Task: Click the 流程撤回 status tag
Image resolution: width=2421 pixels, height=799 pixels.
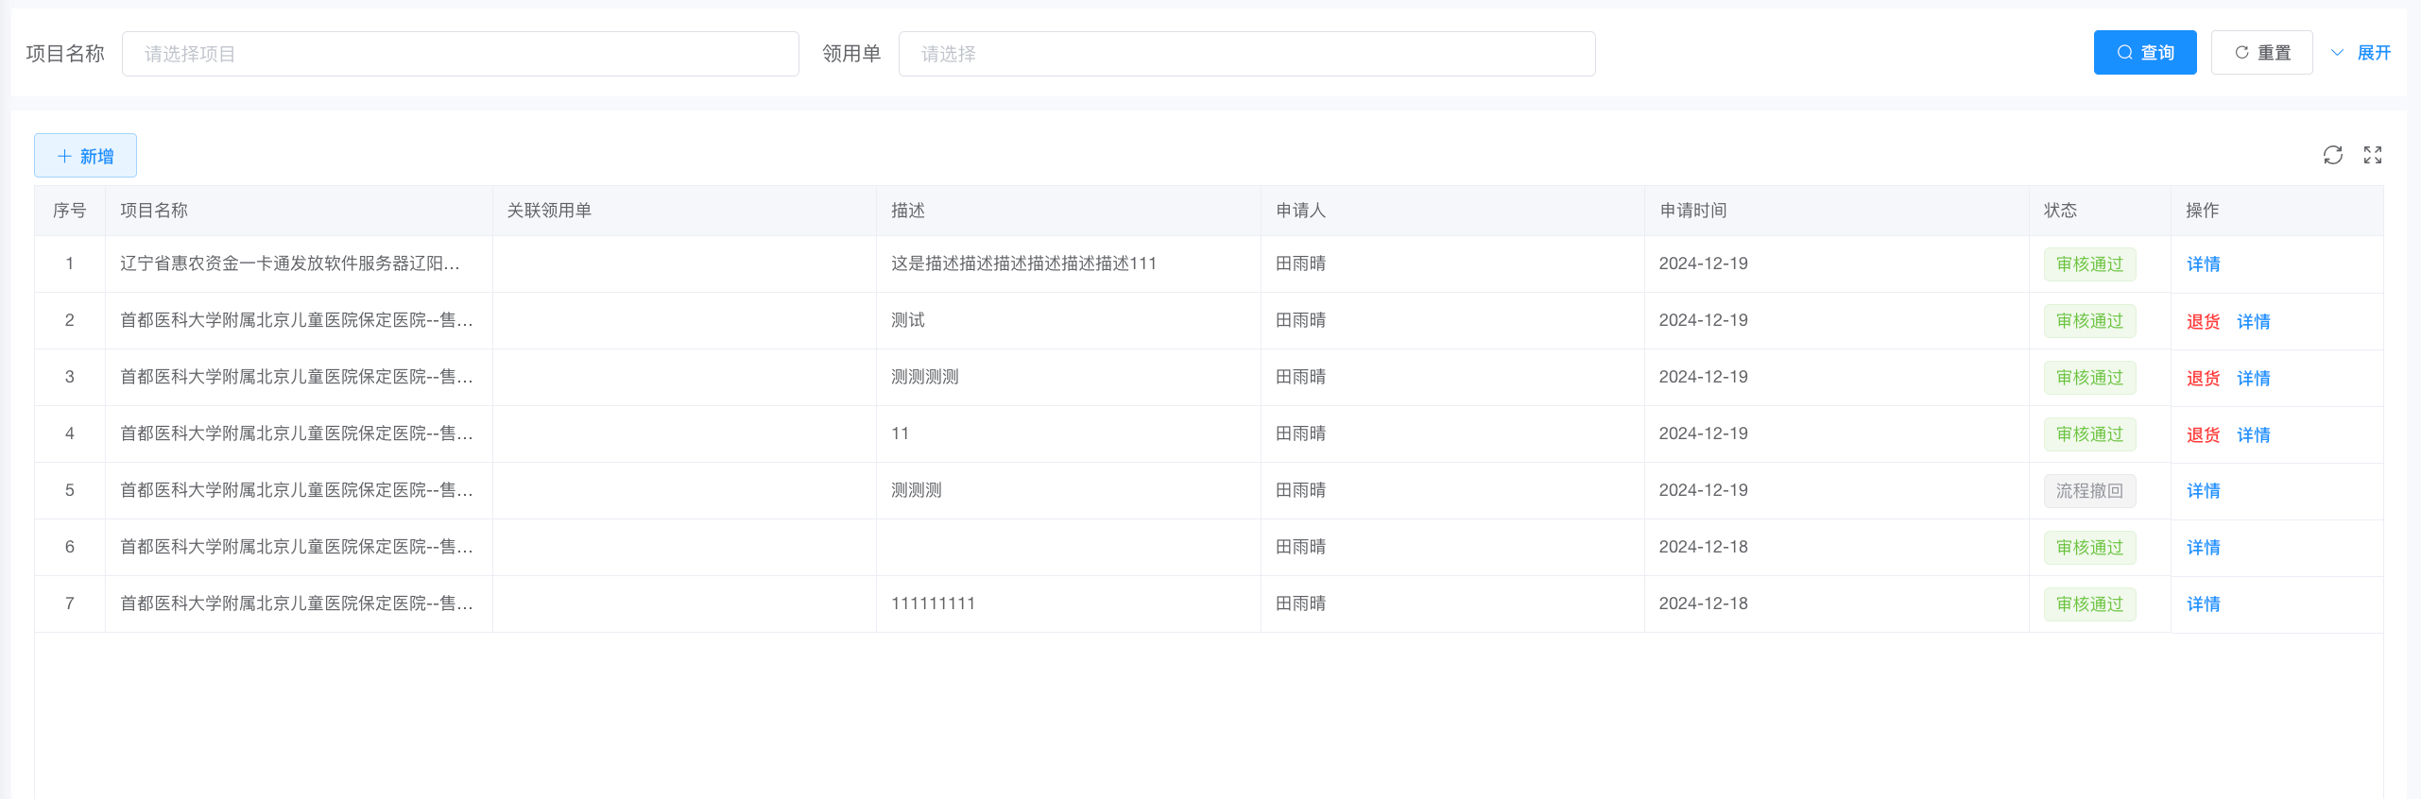Action: (x=2089, y=491)
